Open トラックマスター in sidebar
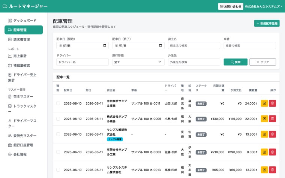This screenshot has width=285, height=178. (x=24, y=109)
